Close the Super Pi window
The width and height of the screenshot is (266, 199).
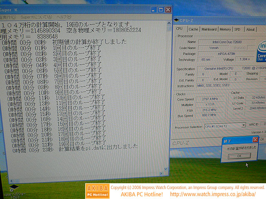point(168,10)
